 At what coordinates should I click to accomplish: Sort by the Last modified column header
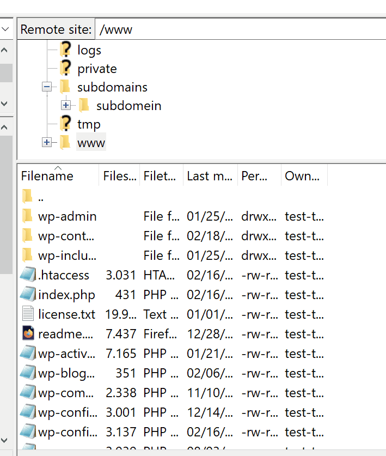(x=211, y=175)
